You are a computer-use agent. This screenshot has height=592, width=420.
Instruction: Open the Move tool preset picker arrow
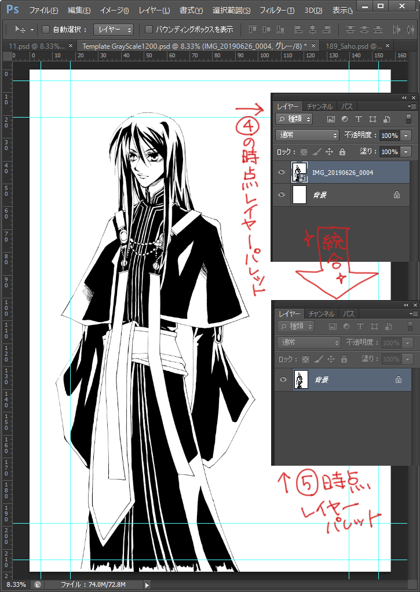pyautogui.click(x=32, y=30)
